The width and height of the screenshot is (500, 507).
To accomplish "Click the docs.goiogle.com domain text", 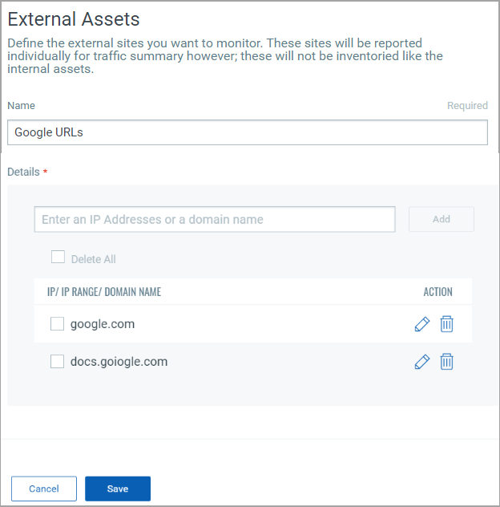I will 119,362.
